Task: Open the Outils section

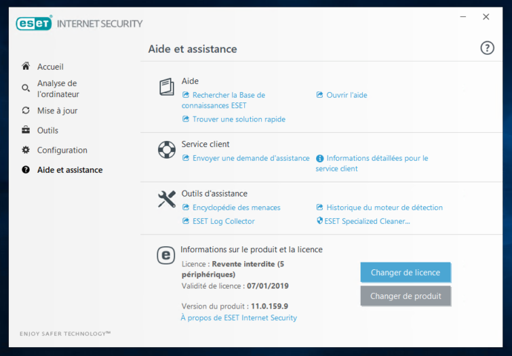Action: (47, 130)
